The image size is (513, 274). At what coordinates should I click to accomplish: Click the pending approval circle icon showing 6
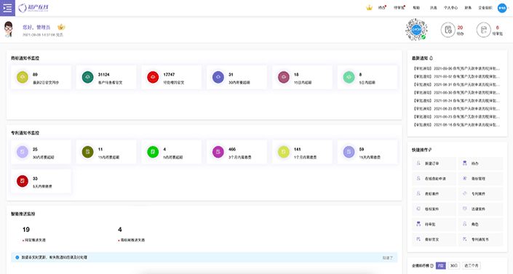[483, 30]
